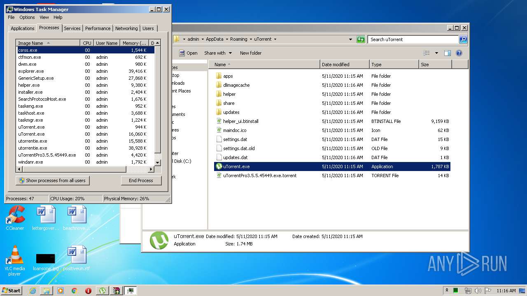
Task: Open the volume tray icon
Action: tap(478, 291)
